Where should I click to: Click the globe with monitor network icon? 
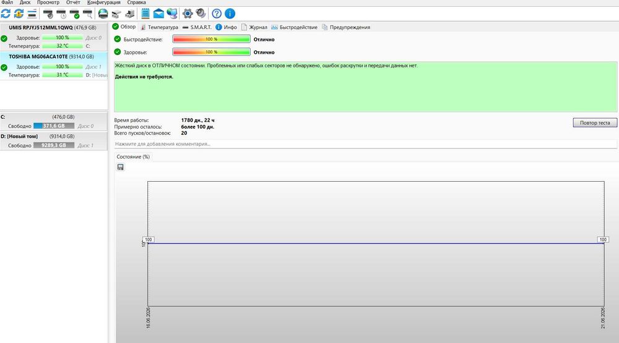[171, 14]
